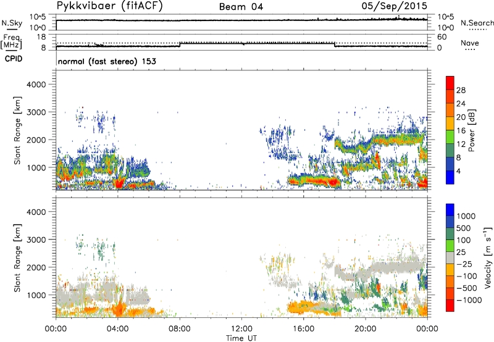The height and width of the screenshot is (342, 494).
Task: Click the '16:00' time axis tick label
Action: click(303, 329)
